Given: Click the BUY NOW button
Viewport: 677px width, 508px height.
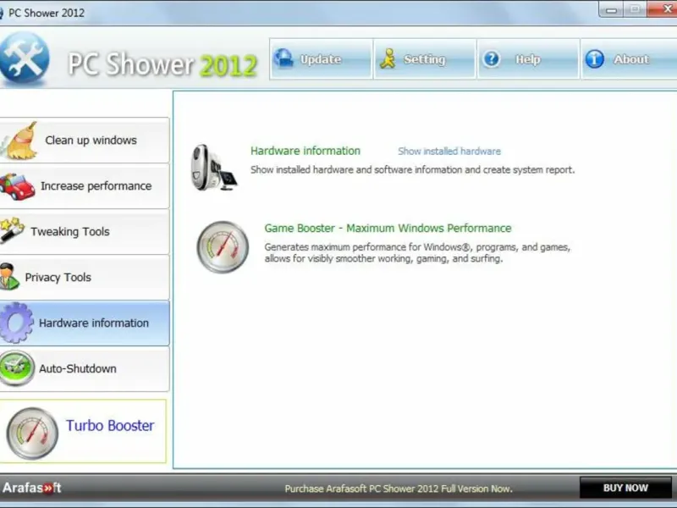Looking at the screenshot, I should [x=625, y=489].
